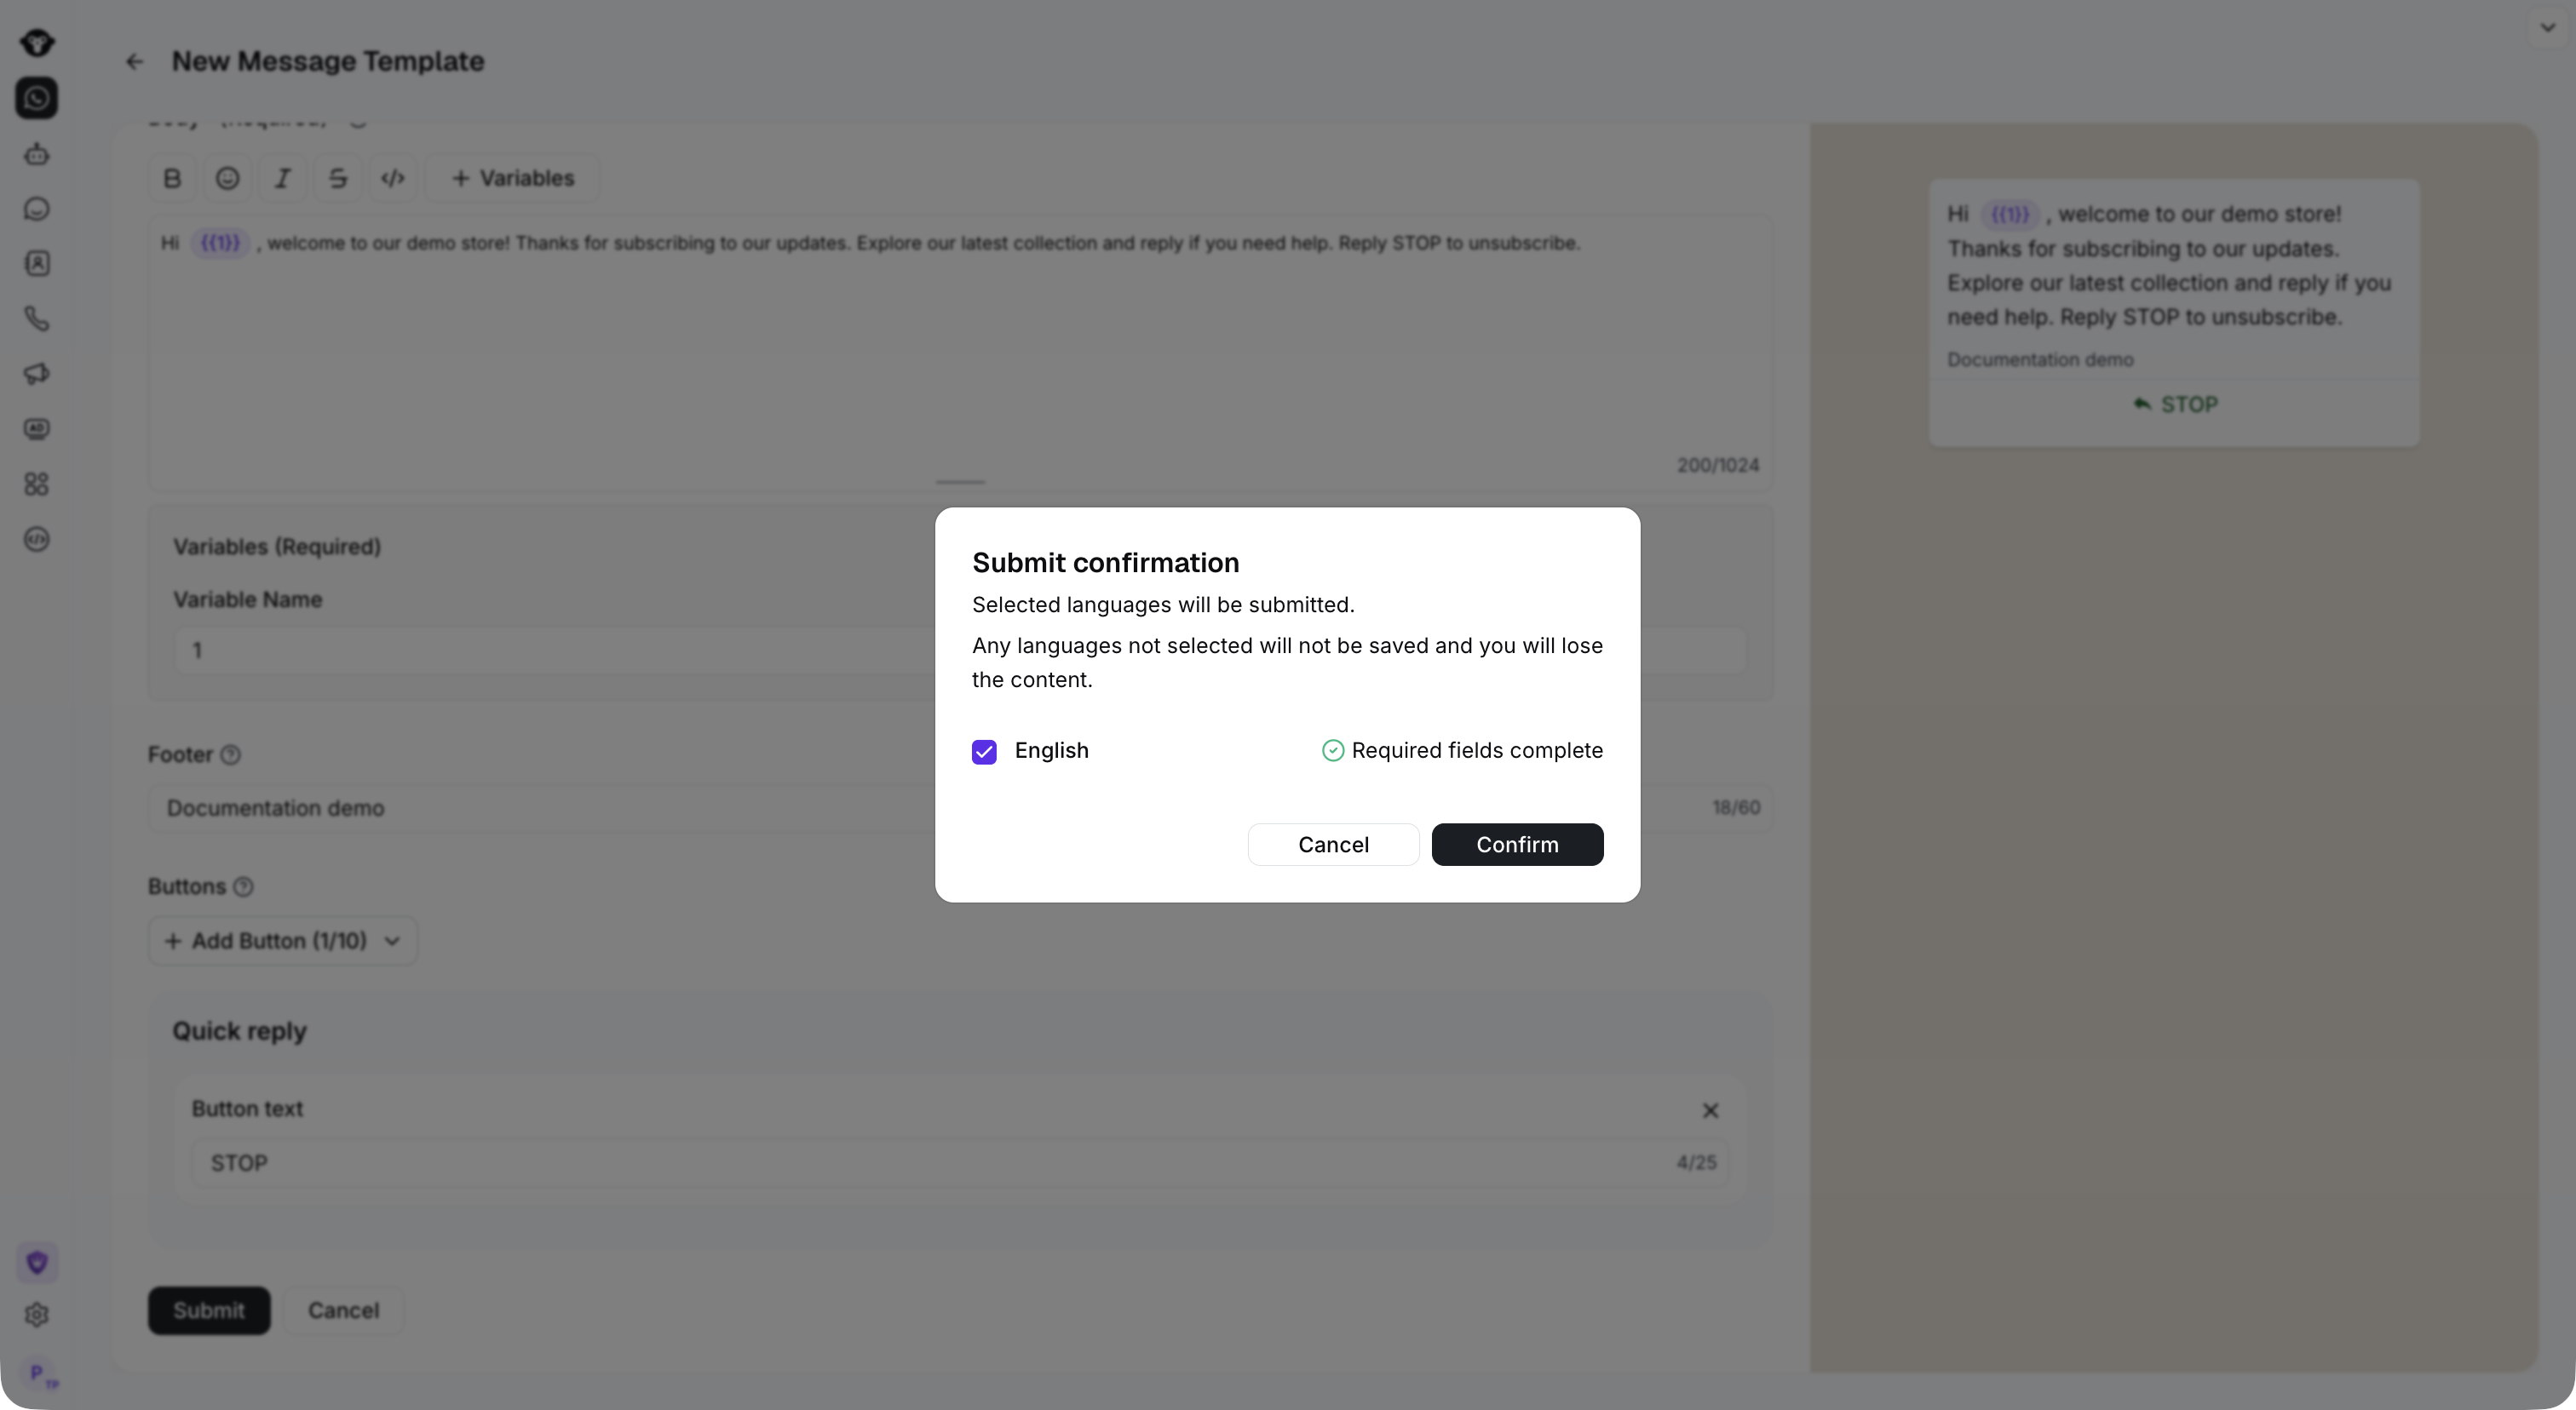Uncheck the English language checkbox
2576x1410 pixels.
point(984,752)
